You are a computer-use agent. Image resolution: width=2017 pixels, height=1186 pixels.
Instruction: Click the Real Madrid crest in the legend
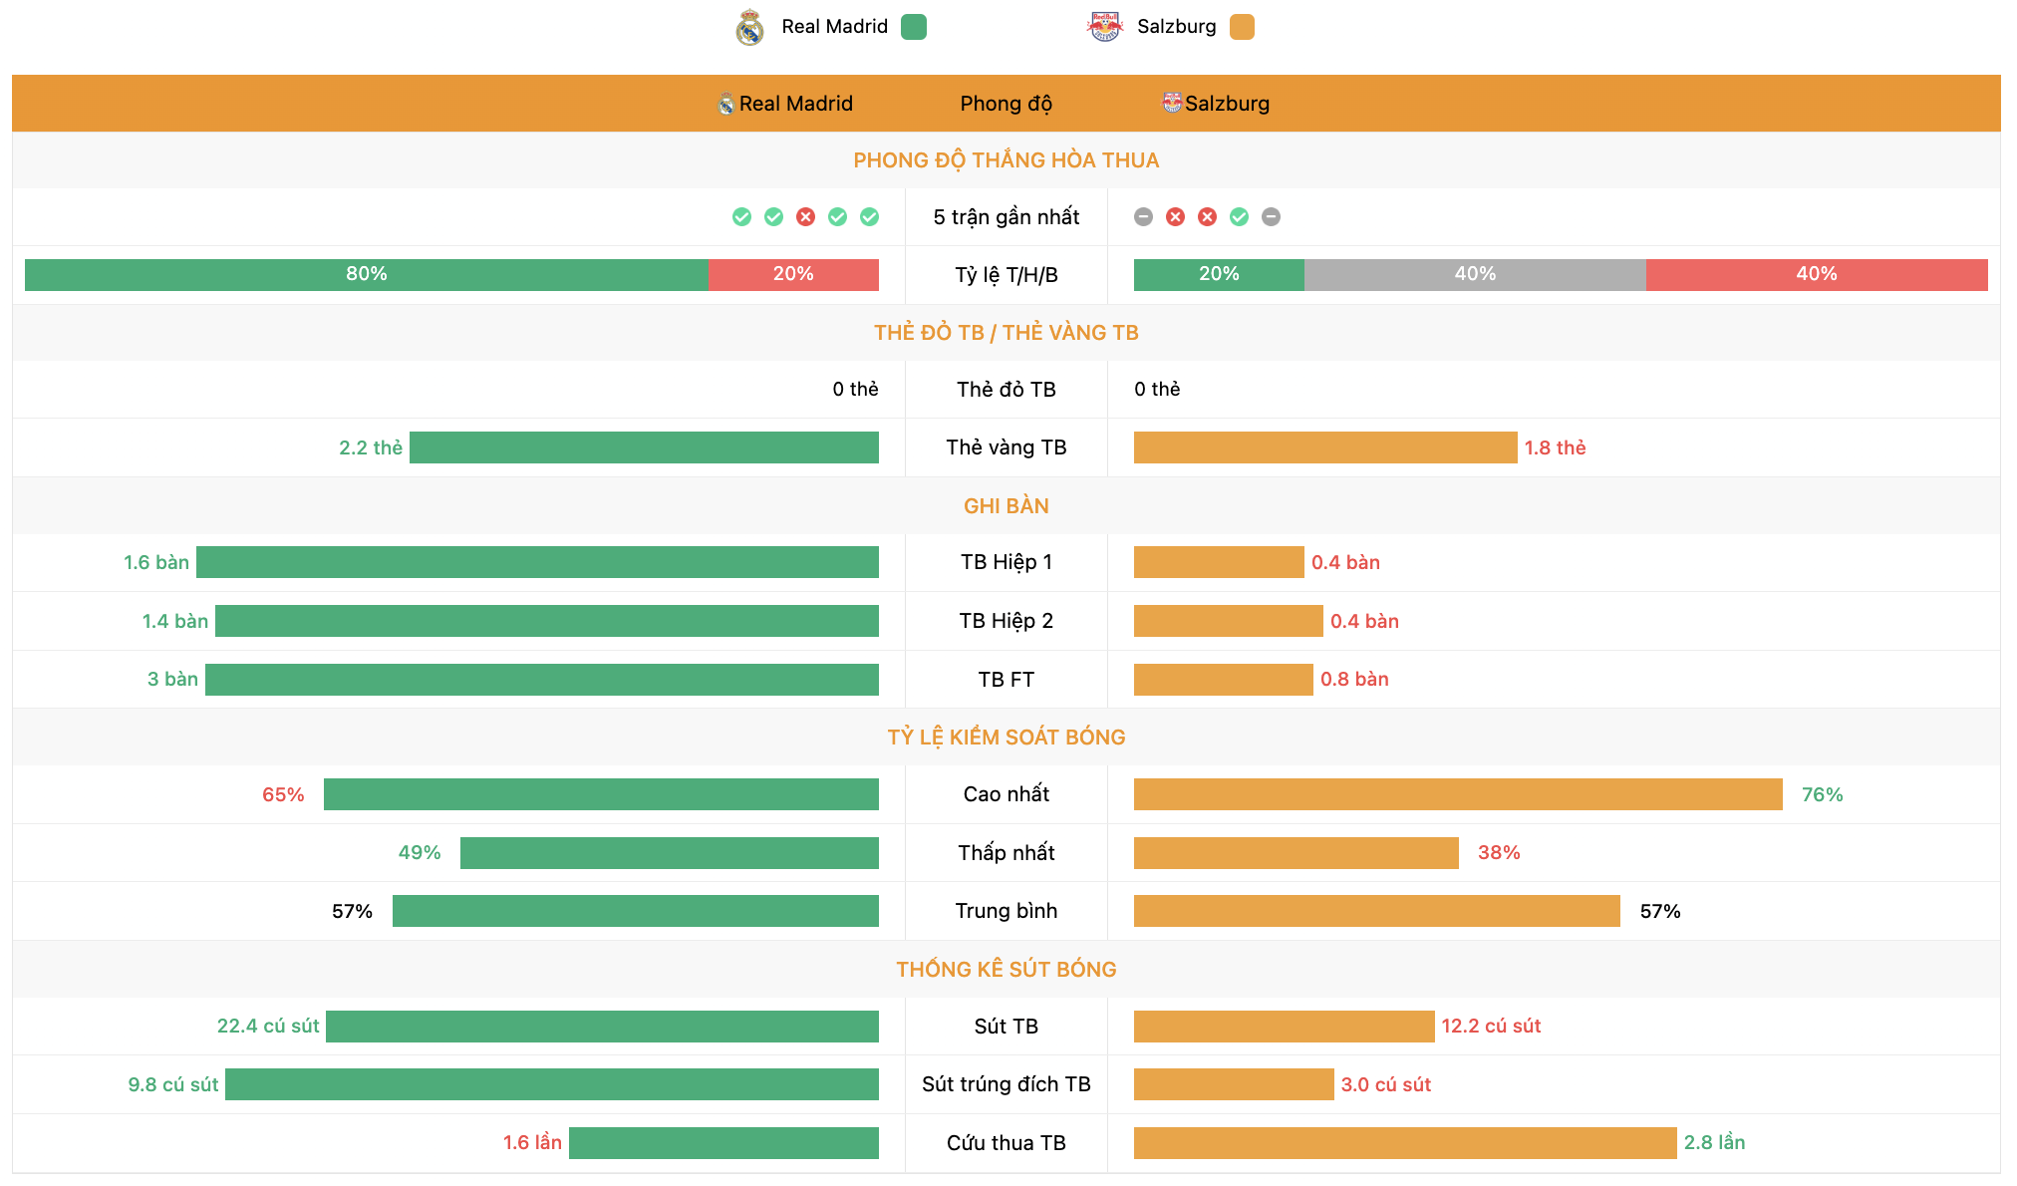749,27
